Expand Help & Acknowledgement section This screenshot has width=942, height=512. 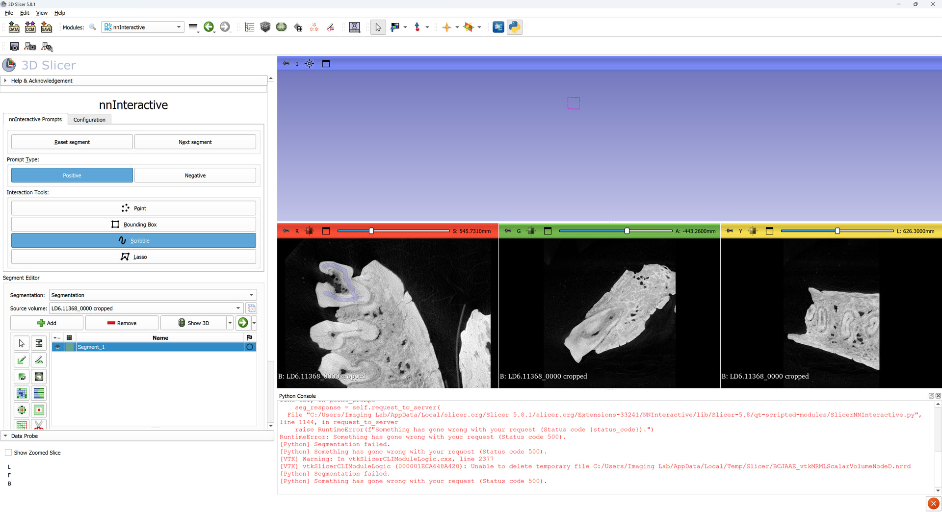pos(133,80)
